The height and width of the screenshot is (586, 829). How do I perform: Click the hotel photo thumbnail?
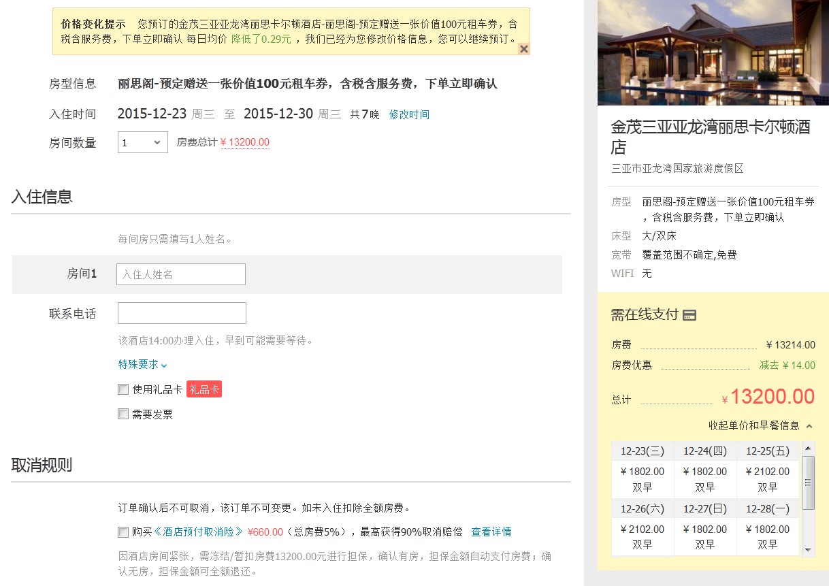[713, 52]
